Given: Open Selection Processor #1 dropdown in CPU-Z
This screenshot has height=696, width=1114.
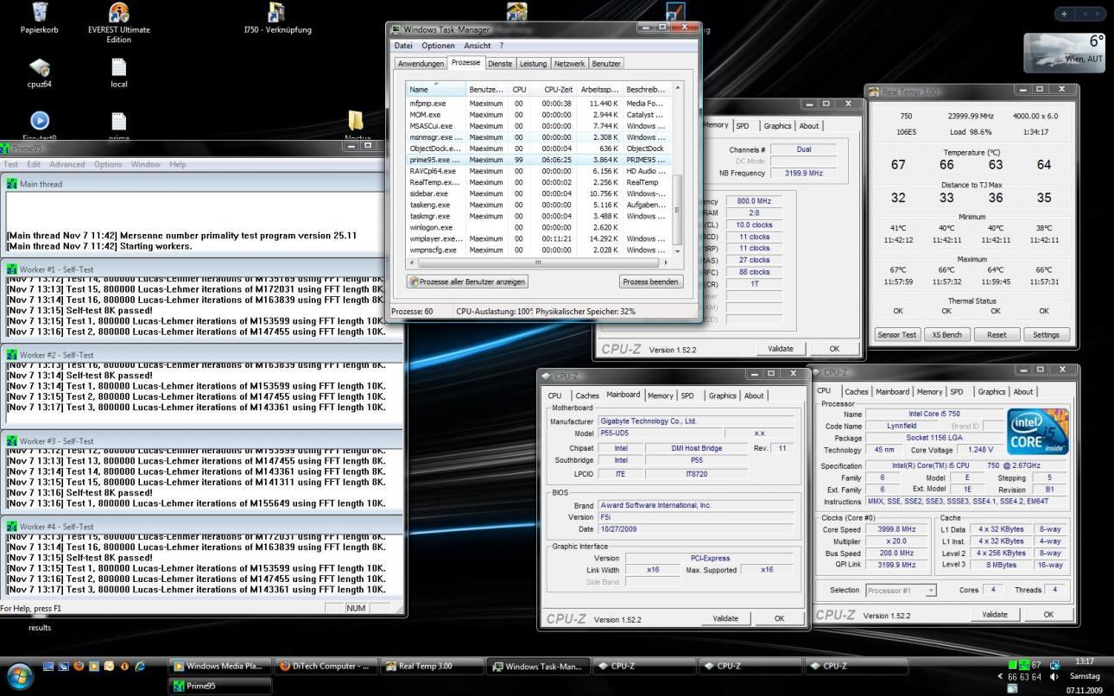Looking at the screenshot, I should pos(901,591).
